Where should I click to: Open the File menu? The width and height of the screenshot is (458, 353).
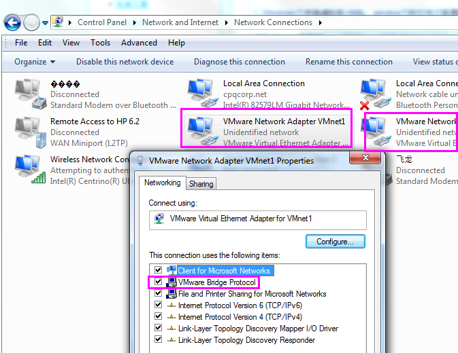(x=21, y=43)
